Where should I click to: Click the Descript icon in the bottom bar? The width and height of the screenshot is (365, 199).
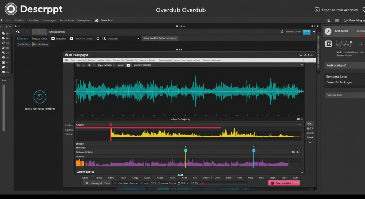pos(87,183)
